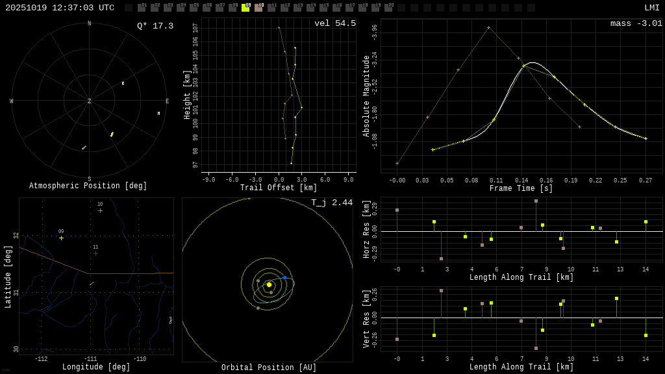665x374 pixels.
Task: Toggle the gray station 01 indicator box
Action: pos(142,8)
